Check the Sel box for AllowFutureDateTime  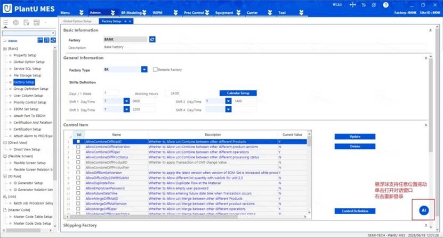pos(78,193)
